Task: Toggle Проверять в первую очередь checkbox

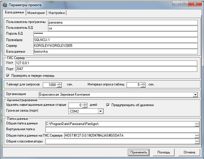Action: 7,75
